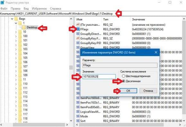Image resolution: width=186 pixels, height=127 pixels.
Task: Expand the key 107 tree node
Action: [16, 67]
